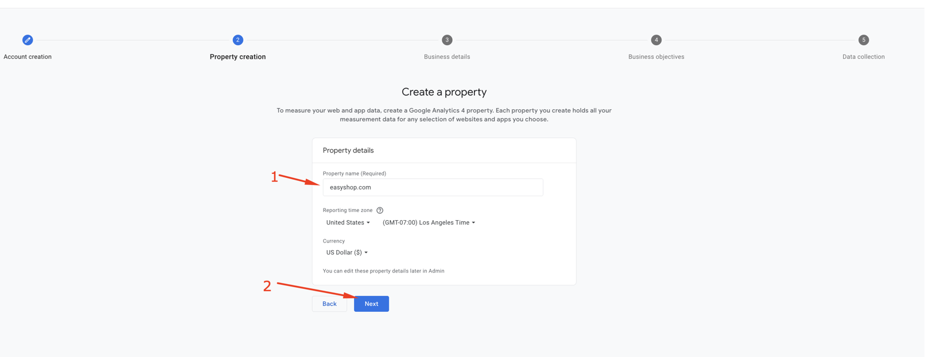Click the blue Next button

pos(372,304)
